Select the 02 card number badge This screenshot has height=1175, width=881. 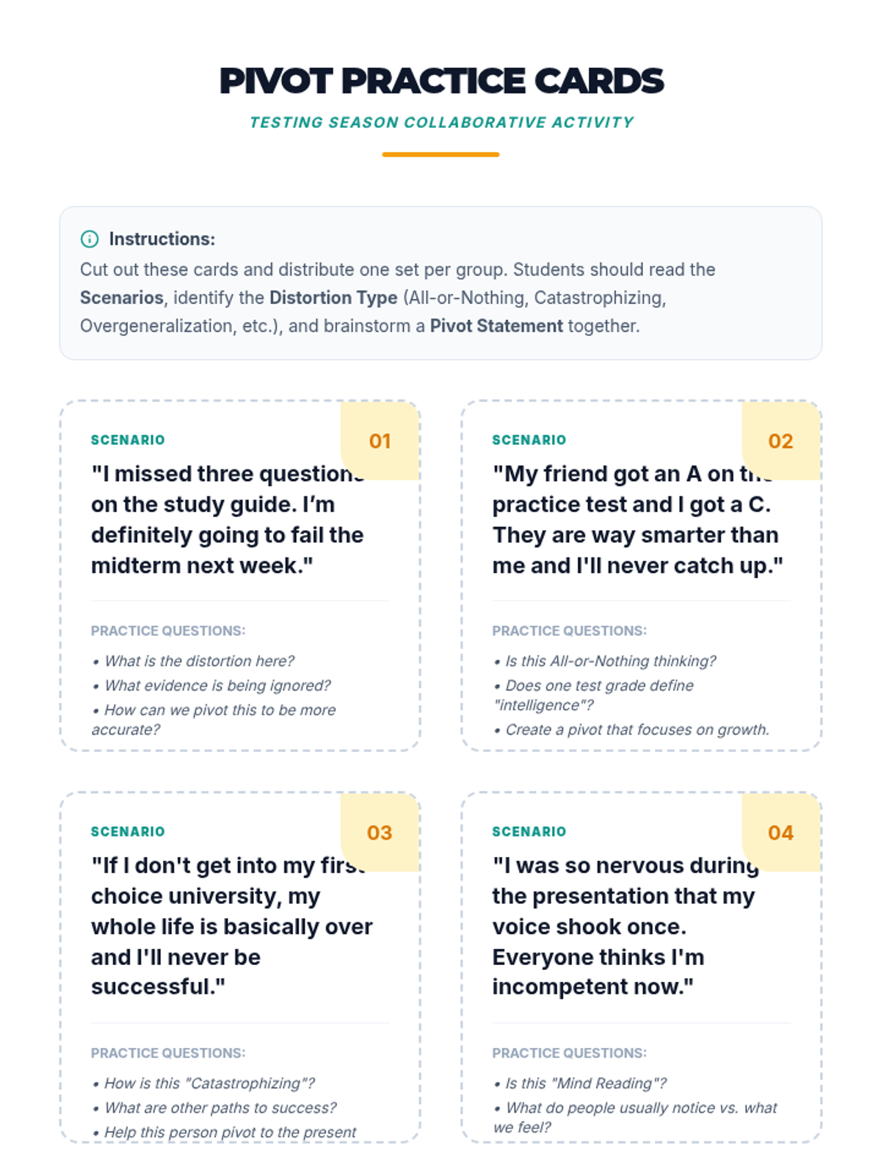tap(781, 441)
